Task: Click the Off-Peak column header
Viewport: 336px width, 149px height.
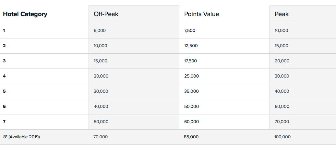Action: [x=106, y=14]
